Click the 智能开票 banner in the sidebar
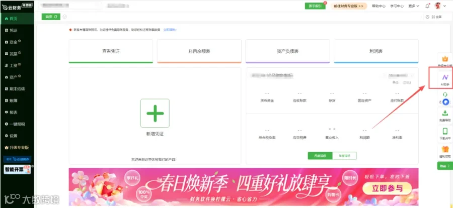This screenshot has width=453, height=208. (17, 169)
